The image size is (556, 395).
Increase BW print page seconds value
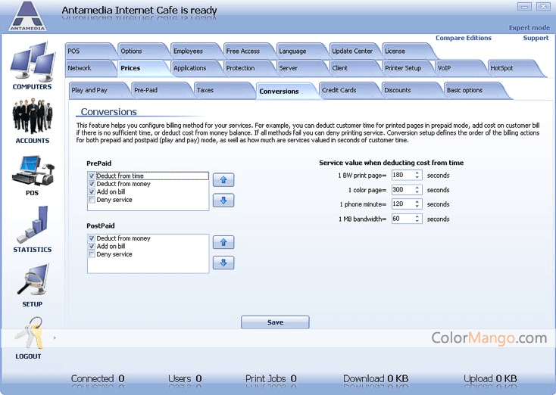(x=417, y=173)
